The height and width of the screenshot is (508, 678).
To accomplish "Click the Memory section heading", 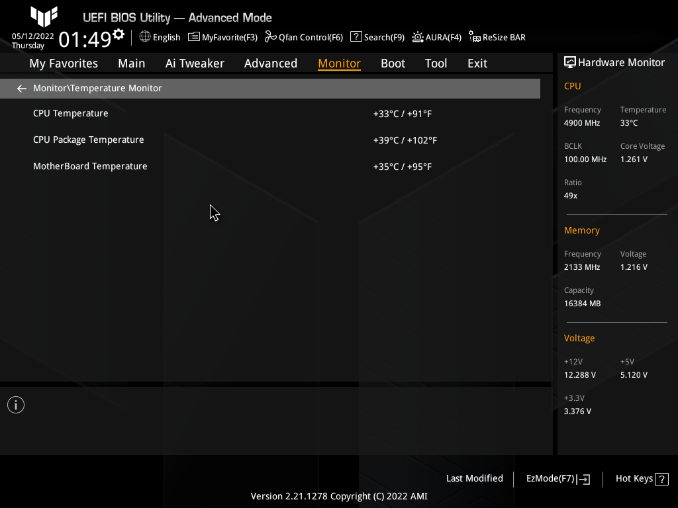I will 582,231.
